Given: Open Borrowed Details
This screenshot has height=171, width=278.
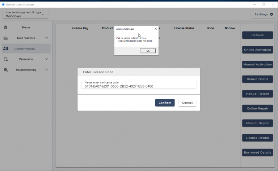Looking at the screenshot, I should click(257, 153).
